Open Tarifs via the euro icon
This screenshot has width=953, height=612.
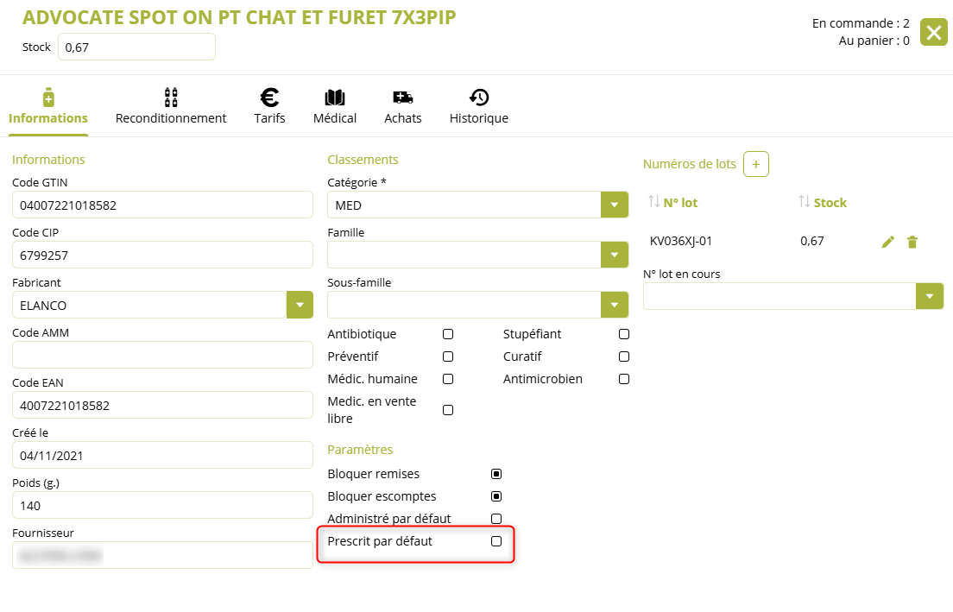coord(269,98)
